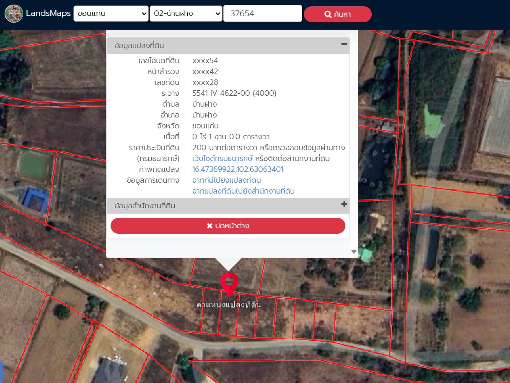Click the LandsMaps title text
Screen dimensions: 510x383
tap(48, 13)
